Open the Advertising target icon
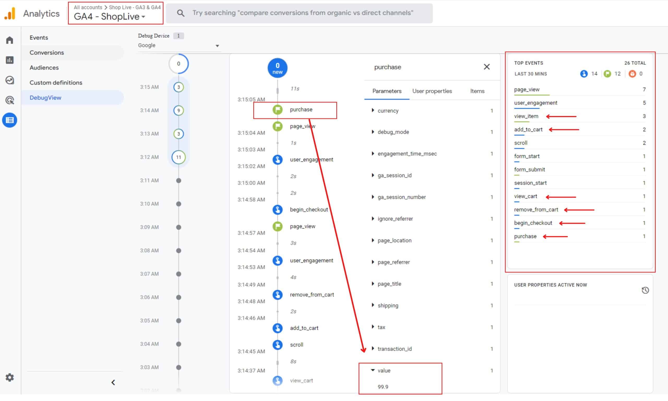 [10, 100]
